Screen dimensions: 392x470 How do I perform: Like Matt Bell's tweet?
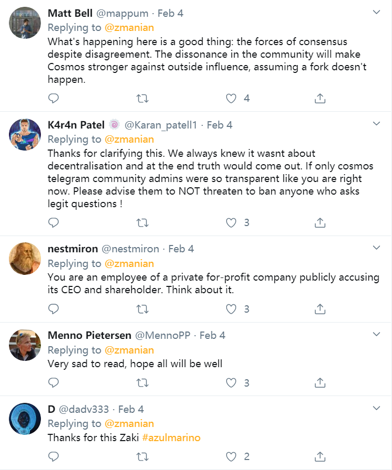pos(231,98)
